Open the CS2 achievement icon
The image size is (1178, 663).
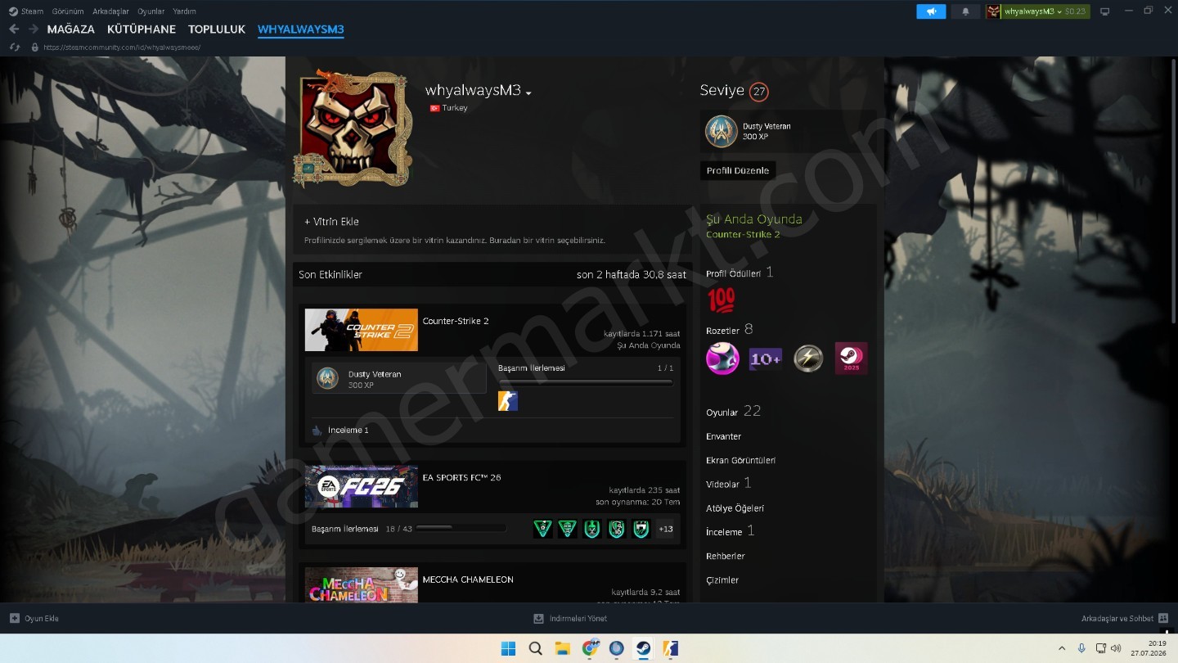click(x=508, y=401)
